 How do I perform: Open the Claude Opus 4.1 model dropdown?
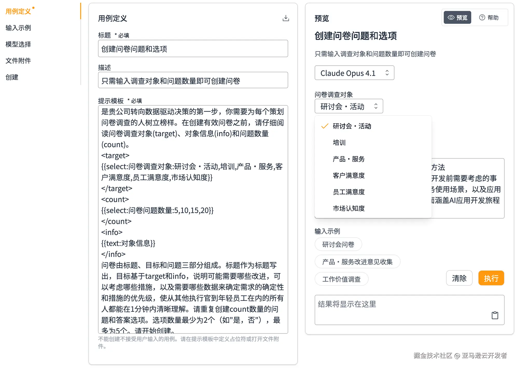click(354, 73)
